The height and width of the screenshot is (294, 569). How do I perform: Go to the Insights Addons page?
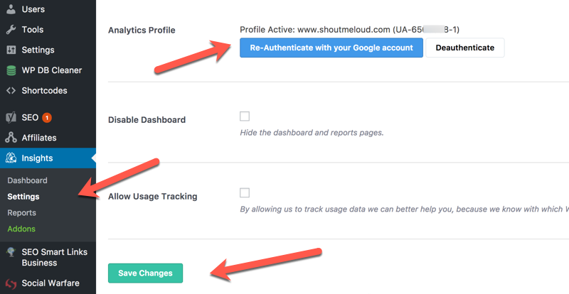coord(21,229)
